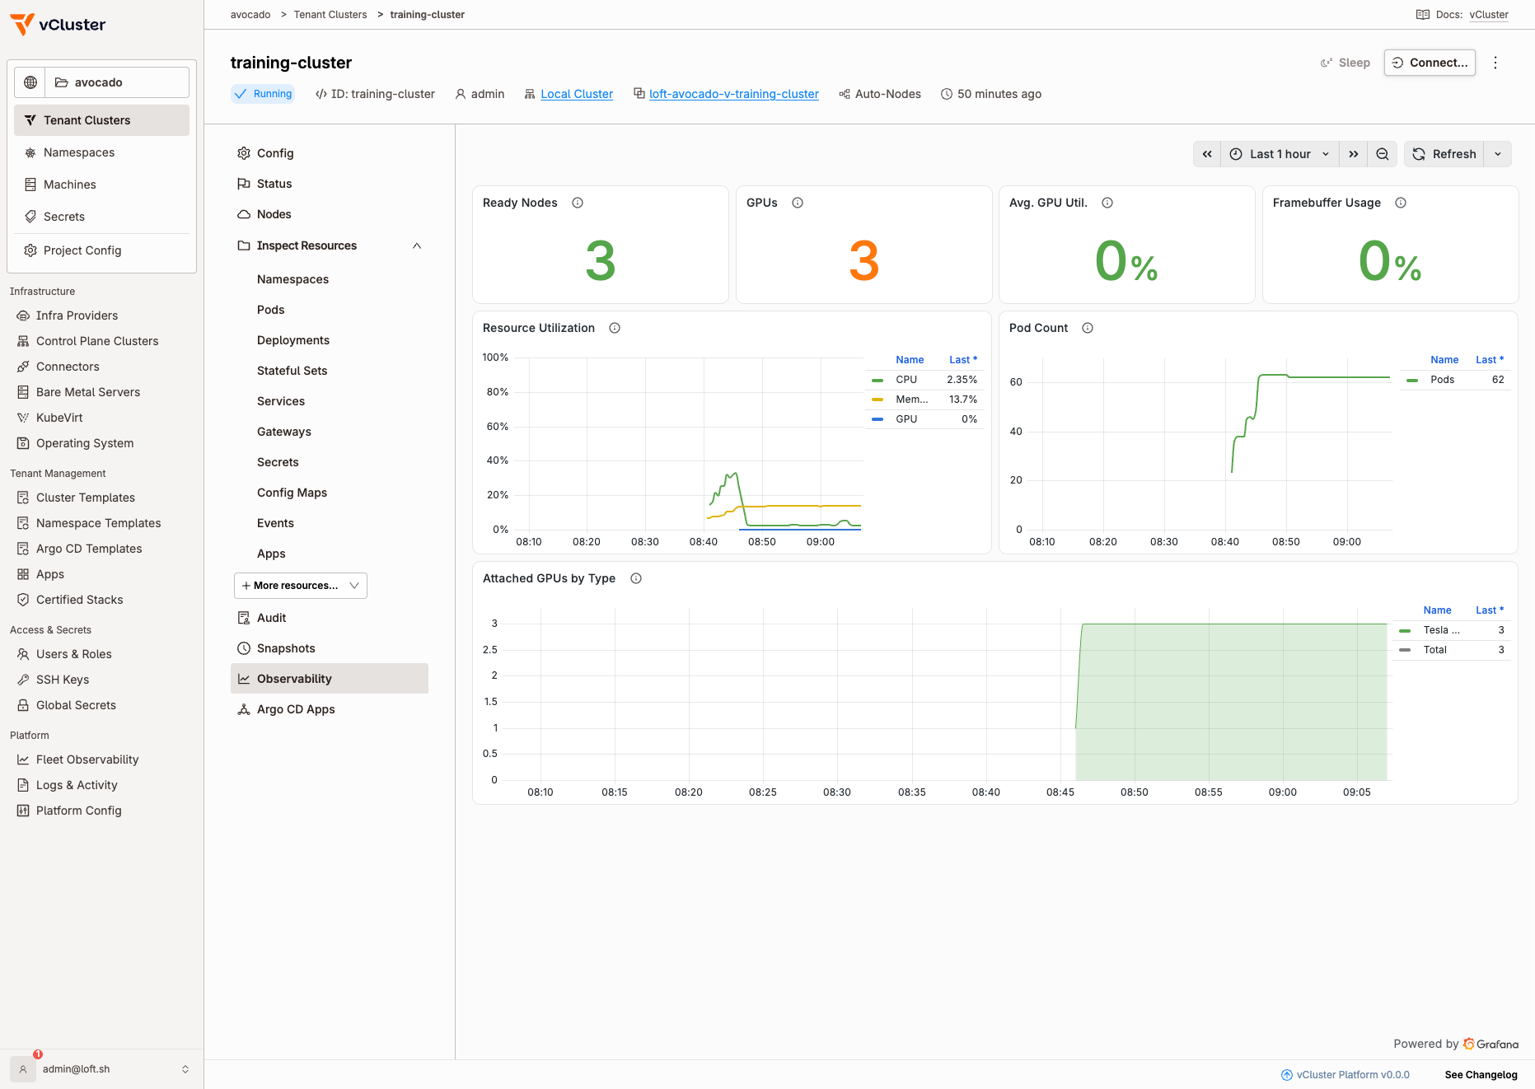Open loft-avocado-v-training-cluster link
The image size is (1535, 1089).
click(x=734, y=94)
